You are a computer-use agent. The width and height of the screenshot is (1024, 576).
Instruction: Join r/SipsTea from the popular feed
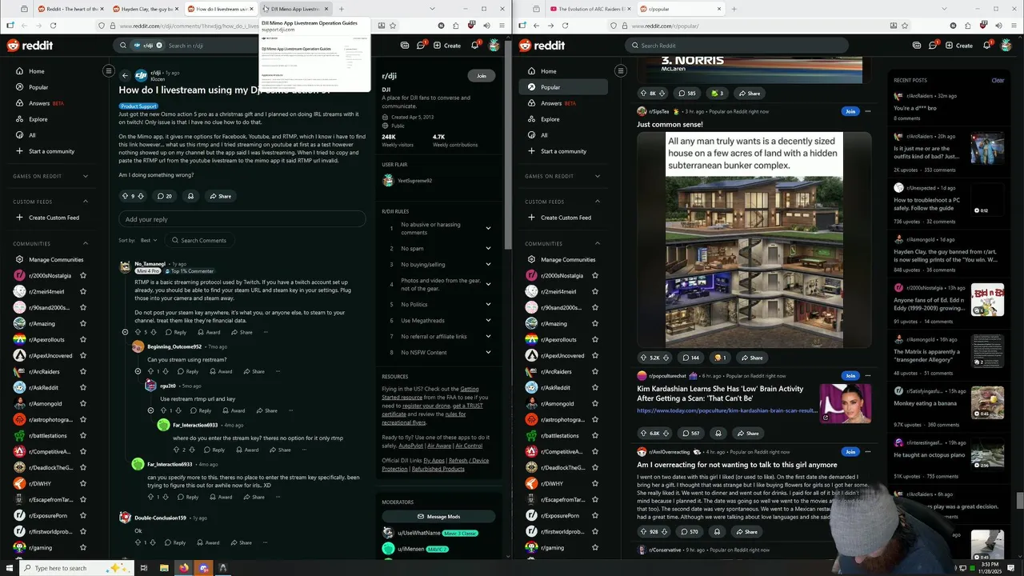[x=850, y=111]
